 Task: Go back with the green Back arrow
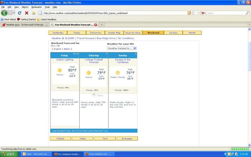tap(4, 13)
